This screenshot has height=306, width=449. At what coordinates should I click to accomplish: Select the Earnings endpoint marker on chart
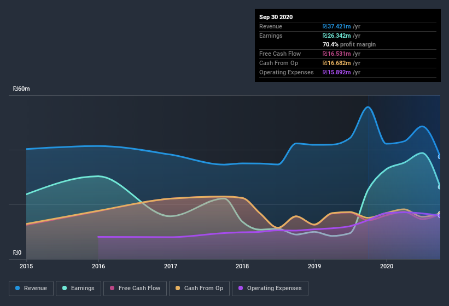point(440,187)
